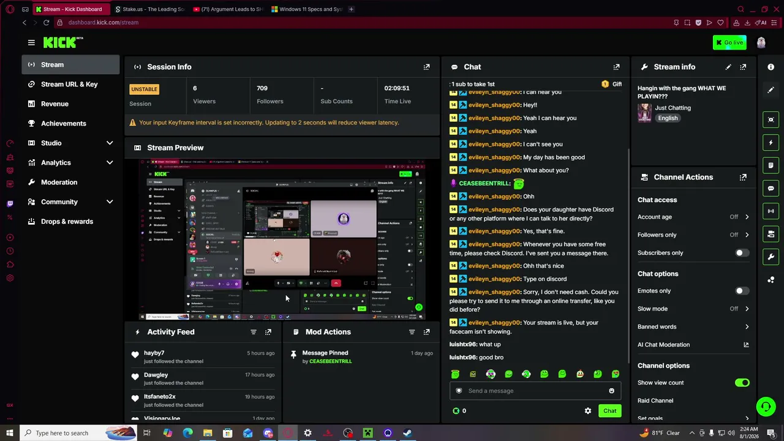Image resolution: width=784 pixels, height=441 pixels.
Task: Switch to Windows 11 Specs browser tab
Action: tap(306, 9)
